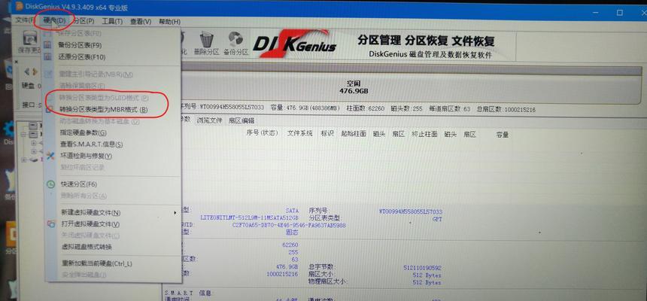This screenshot has width=647, height=301.
Task: Click the icon beside 坏道检测与修复(Y)
Action: click(50, 156)
